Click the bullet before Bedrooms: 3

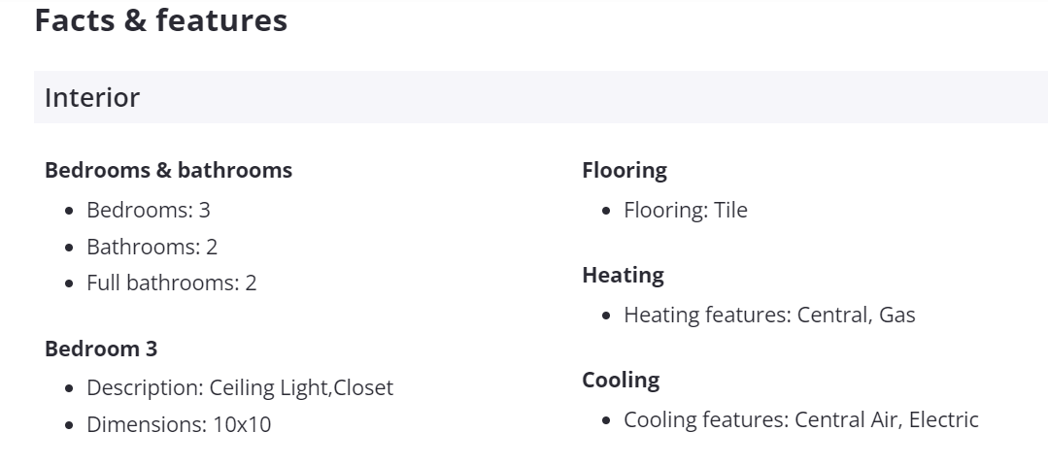[x=70, y=211]
